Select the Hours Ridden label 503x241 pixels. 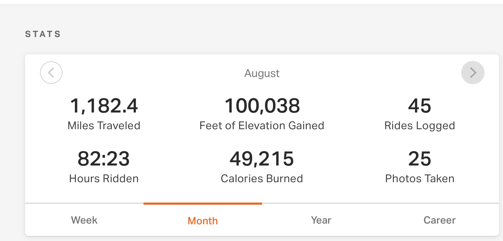[x=104, y=179]
